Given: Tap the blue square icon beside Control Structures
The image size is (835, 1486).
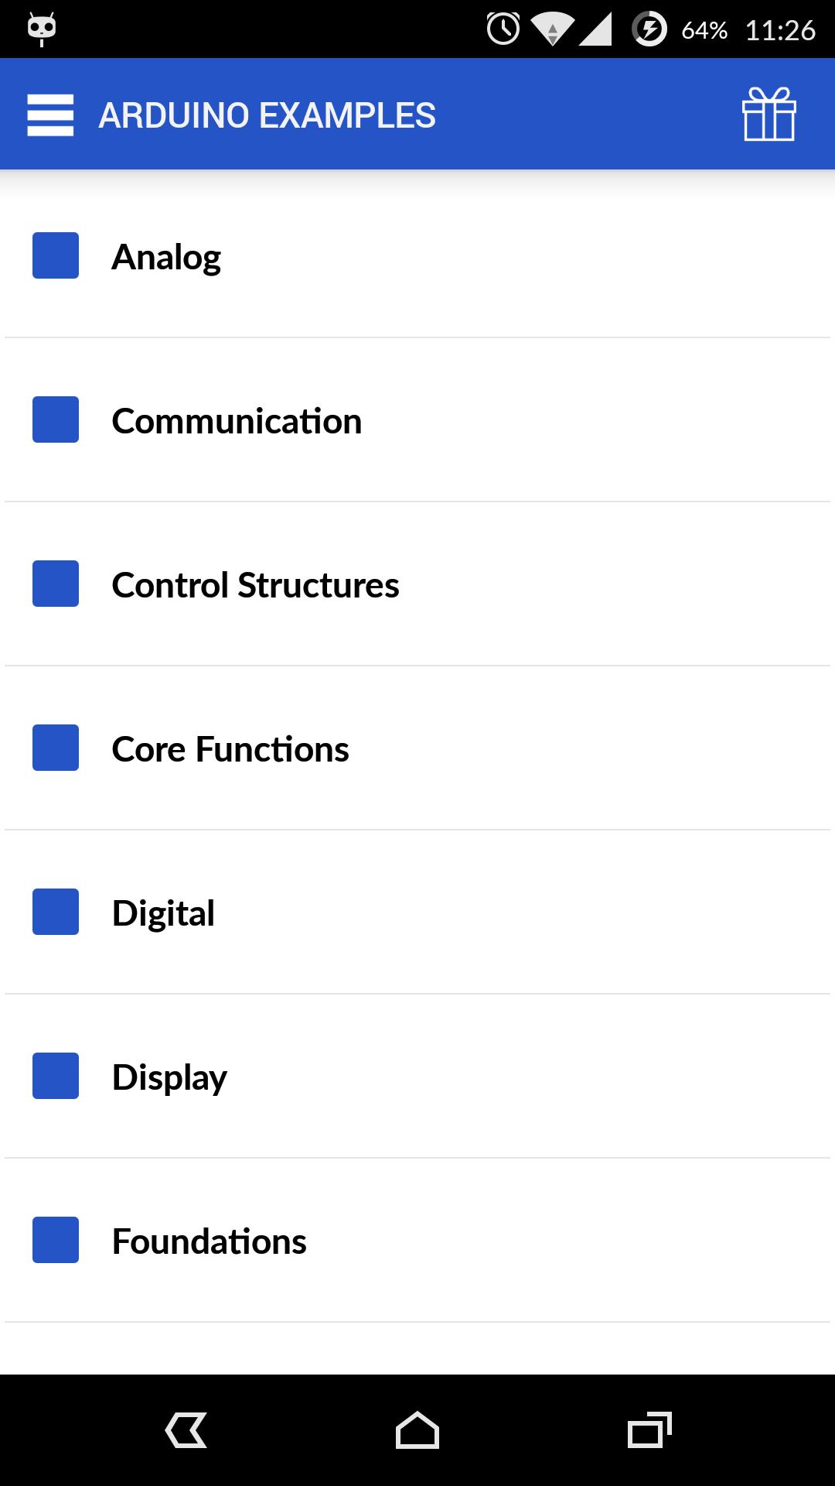Looking at the screenshot, I should (55, 584).
